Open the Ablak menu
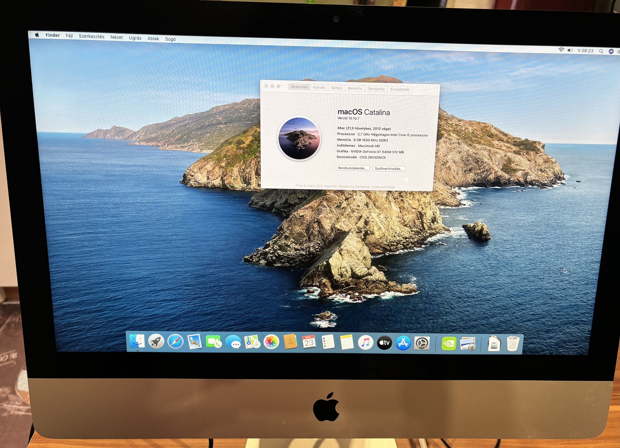 (x=153, y=39)
